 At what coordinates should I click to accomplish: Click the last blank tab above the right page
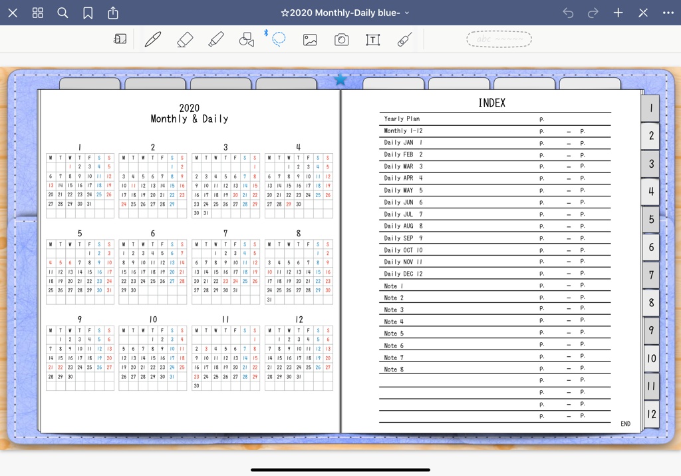tap(590, 84)
